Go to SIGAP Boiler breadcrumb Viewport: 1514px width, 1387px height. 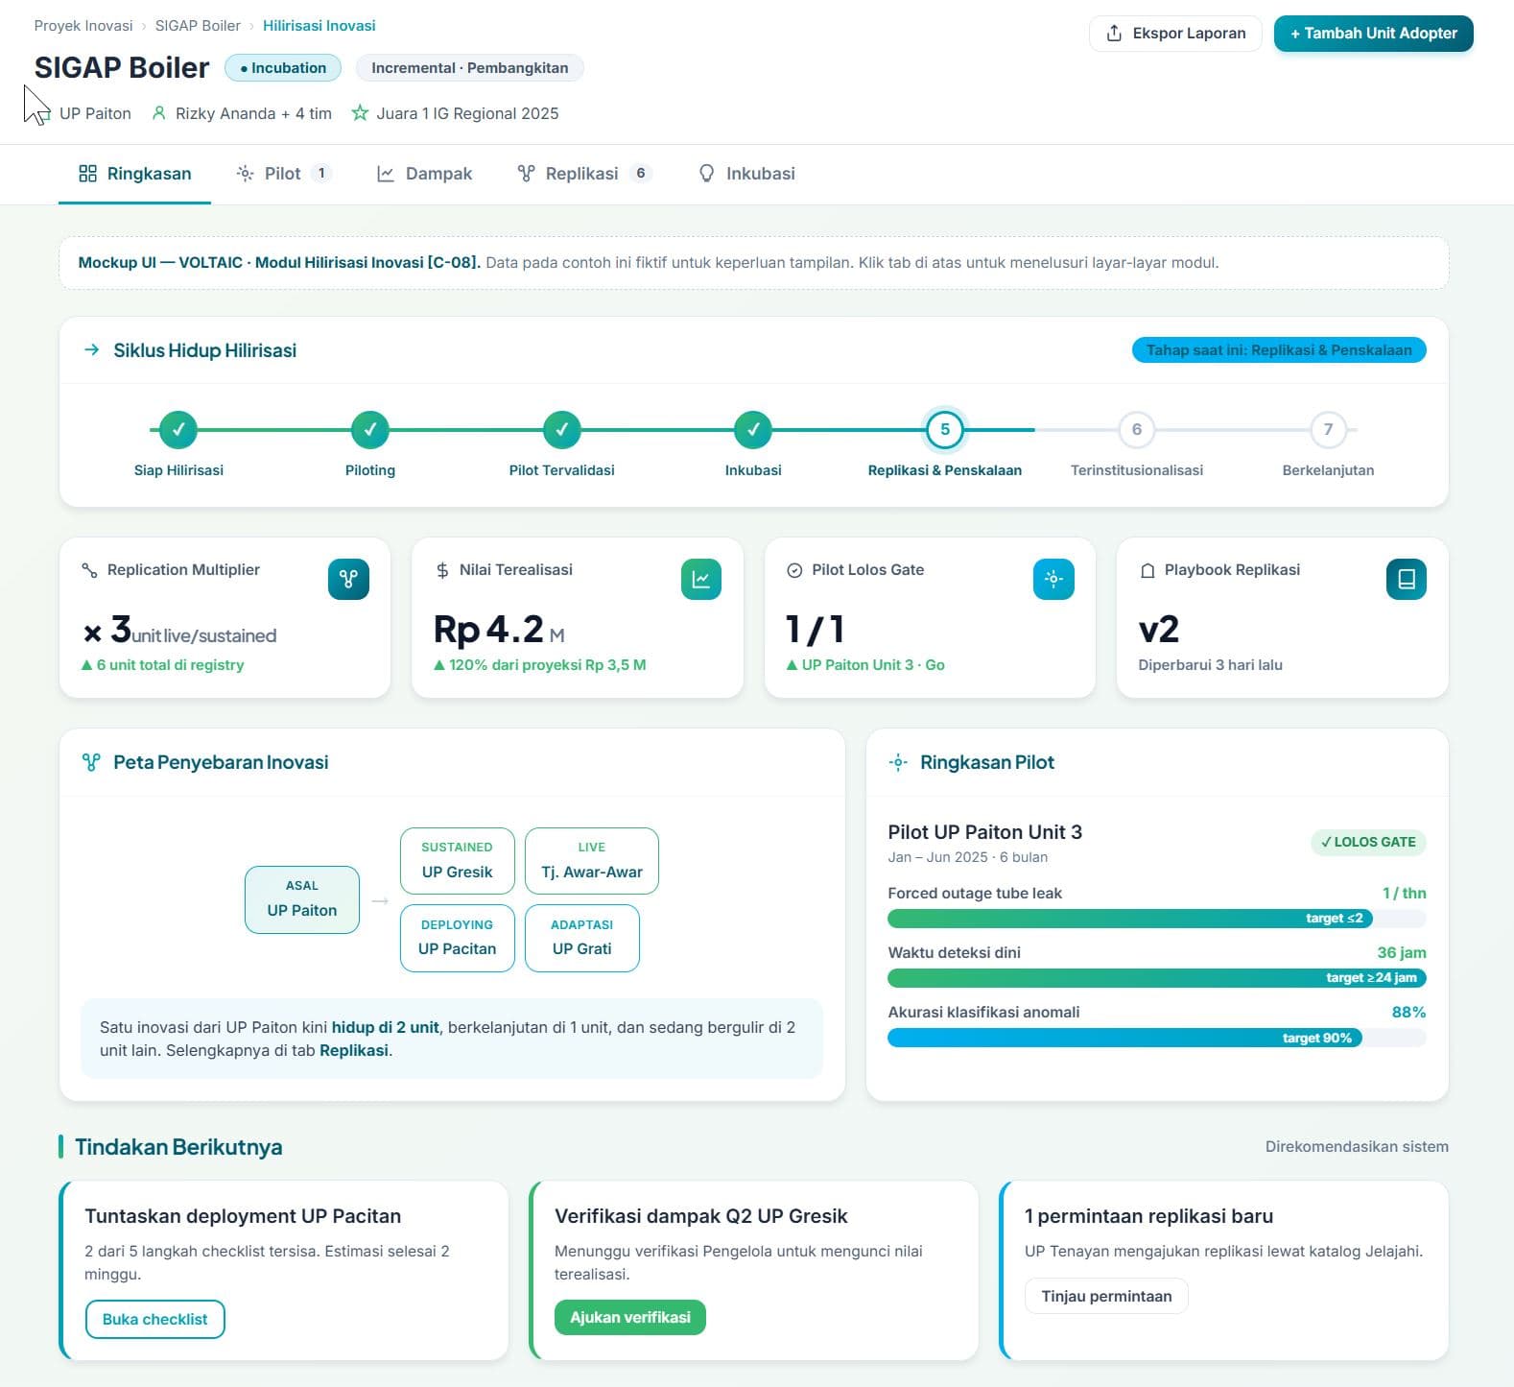tap(198, 26)
